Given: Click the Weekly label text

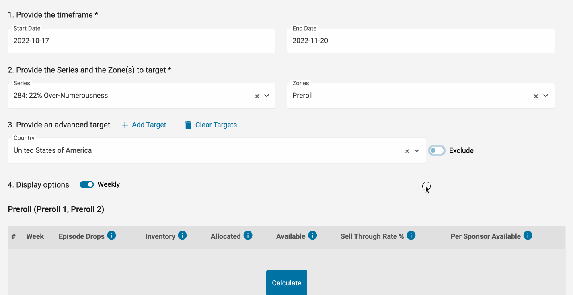Looking at the screenshot, I should coord(109,184).
